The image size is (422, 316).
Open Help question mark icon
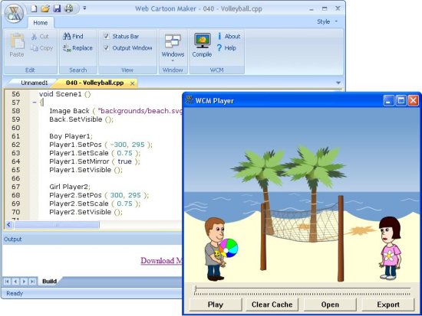click(219, 48)
